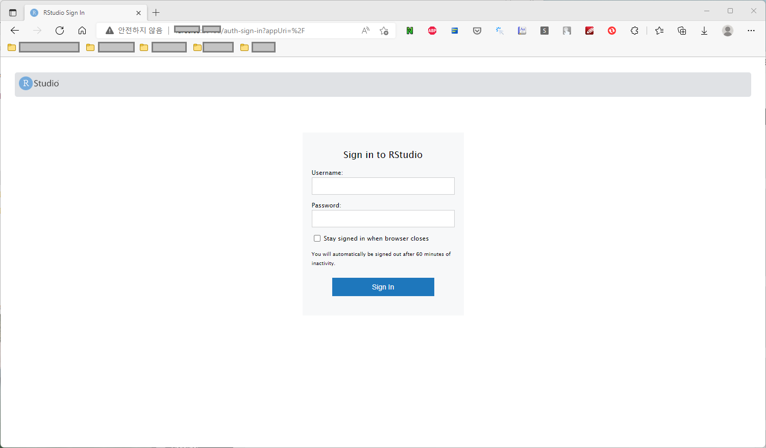This screenshot has width=766, height=448.
Task: Open a new browser tab
Action: (x=156, y=13)
